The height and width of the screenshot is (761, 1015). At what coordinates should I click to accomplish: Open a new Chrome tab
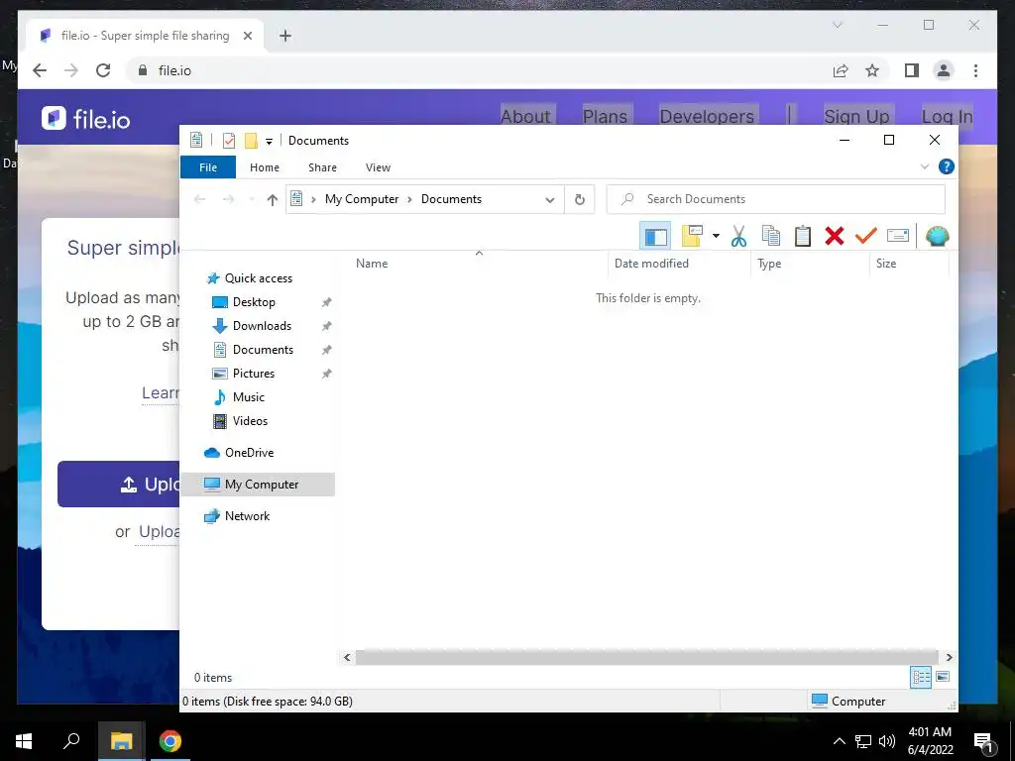284,36
